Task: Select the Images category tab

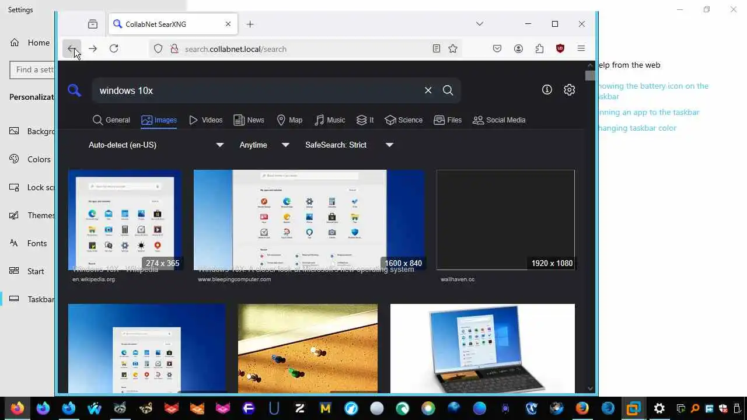Action: (159, 120)
